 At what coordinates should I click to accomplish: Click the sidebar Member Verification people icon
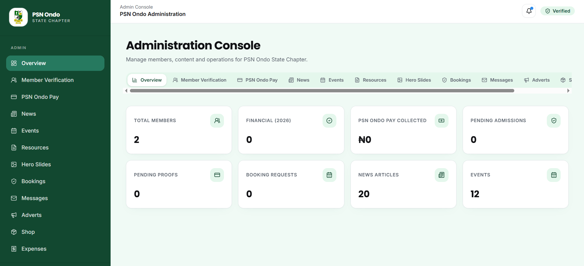pyautogui.click(x=14, y=80)
